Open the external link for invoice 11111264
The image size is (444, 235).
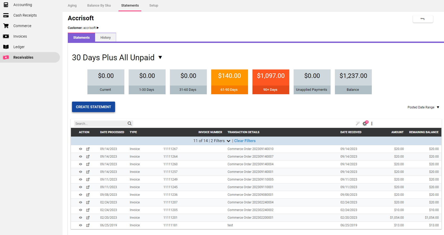88,157
